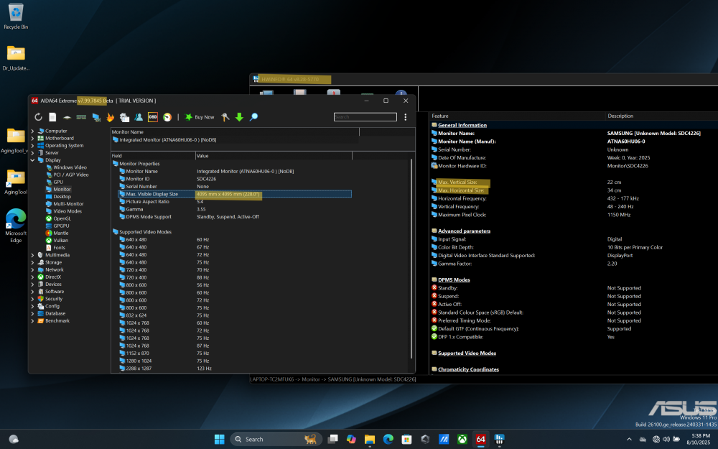Viewport: 718px width, 449px height.
Task: Click the flame stability test icon
Action: tap(111, 117)
